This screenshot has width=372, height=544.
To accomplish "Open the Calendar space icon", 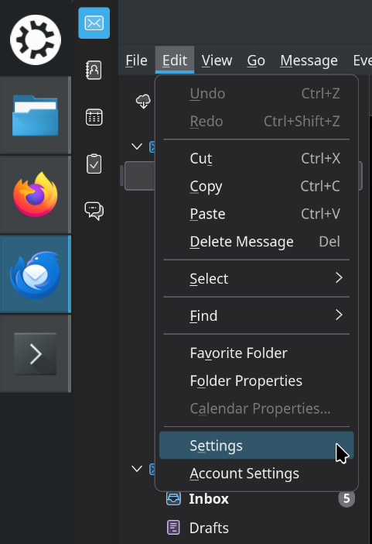I will tap(94, 117).
